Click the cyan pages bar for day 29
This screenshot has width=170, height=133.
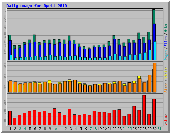click(x=150, y=55)
